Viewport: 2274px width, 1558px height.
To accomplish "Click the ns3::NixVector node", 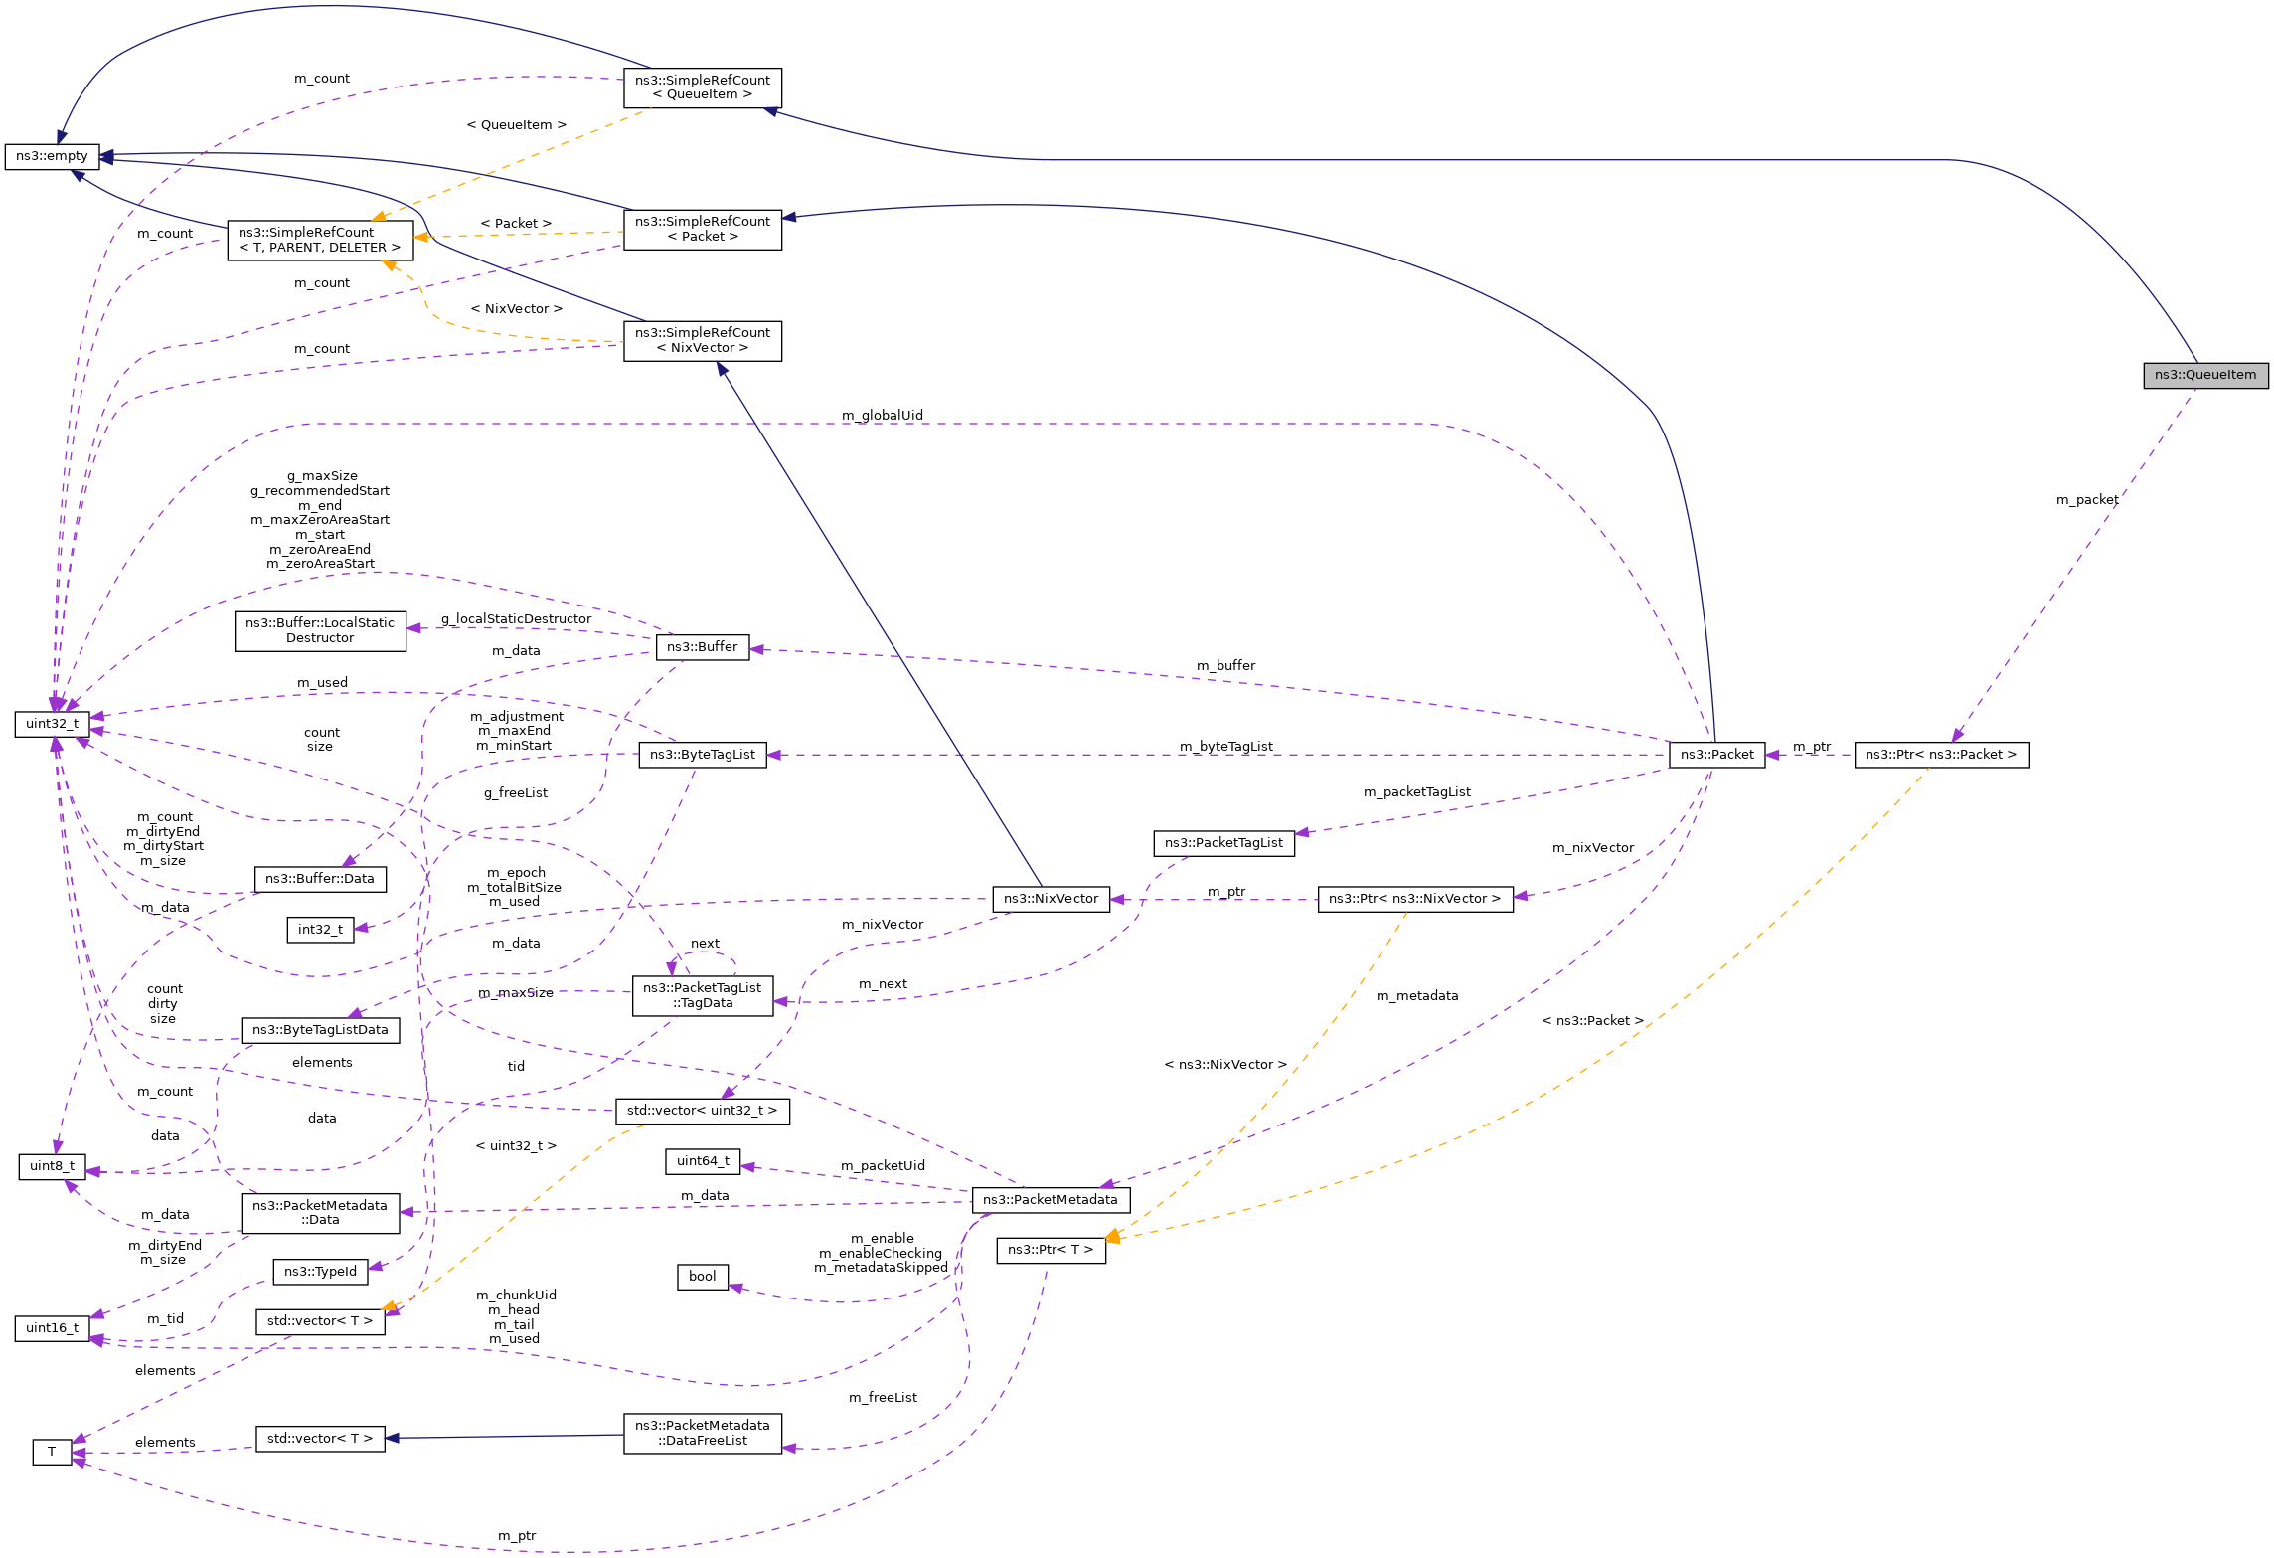I will 1052,899.
